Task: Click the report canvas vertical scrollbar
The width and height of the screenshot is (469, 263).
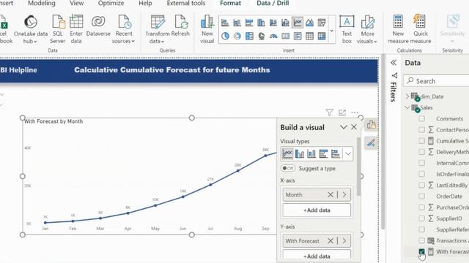Action: click(383, 142)
